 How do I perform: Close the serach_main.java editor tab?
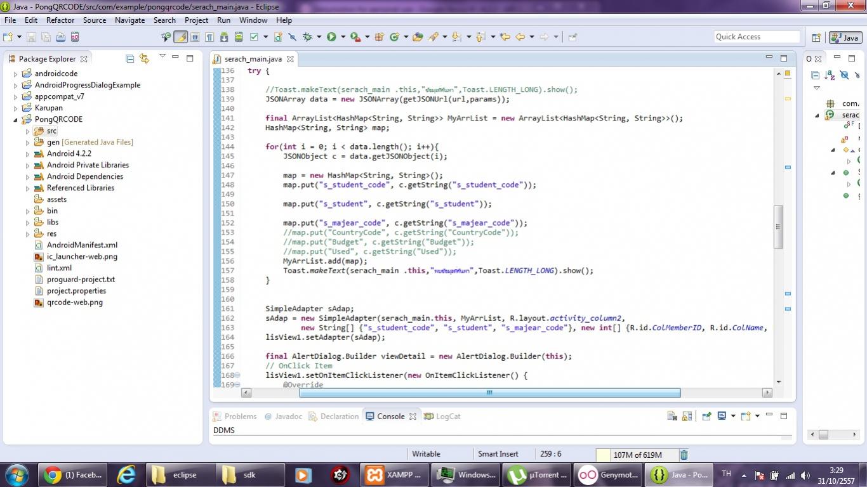tap(290, 59)
